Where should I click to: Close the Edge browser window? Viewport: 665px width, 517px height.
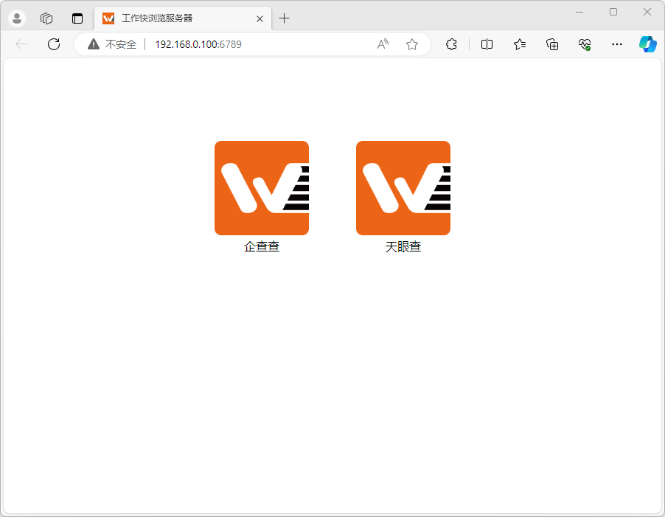[x=647, y=12]
